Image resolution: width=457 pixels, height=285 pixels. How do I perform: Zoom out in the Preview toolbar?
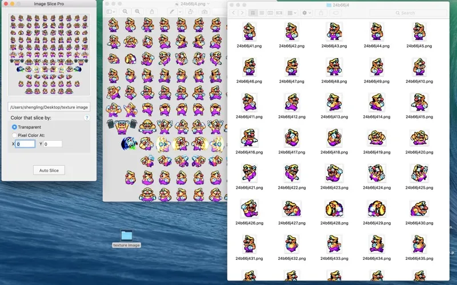pyautogui.click(x=126, y=11)
